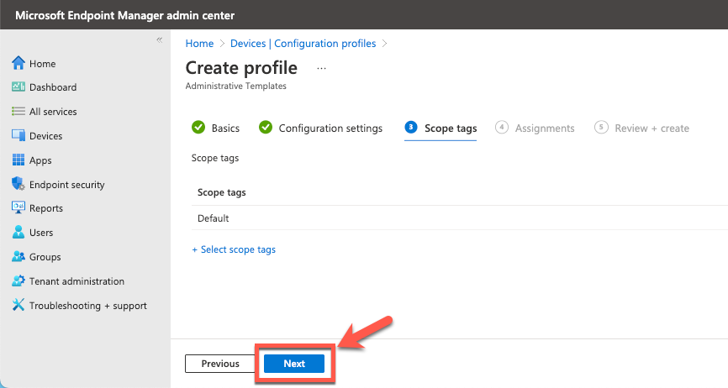Click the Apps grid icon

coord(18,160)
